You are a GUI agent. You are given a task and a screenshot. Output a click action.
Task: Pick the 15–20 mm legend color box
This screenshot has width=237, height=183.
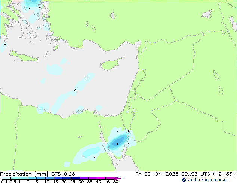[58, 178]
